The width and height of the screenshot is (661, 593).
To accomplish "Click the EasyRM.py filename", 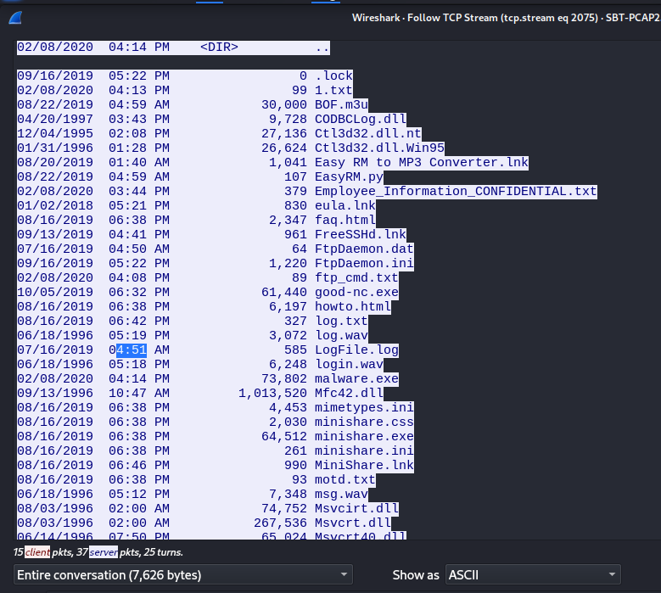I will (x=349, y=176).
